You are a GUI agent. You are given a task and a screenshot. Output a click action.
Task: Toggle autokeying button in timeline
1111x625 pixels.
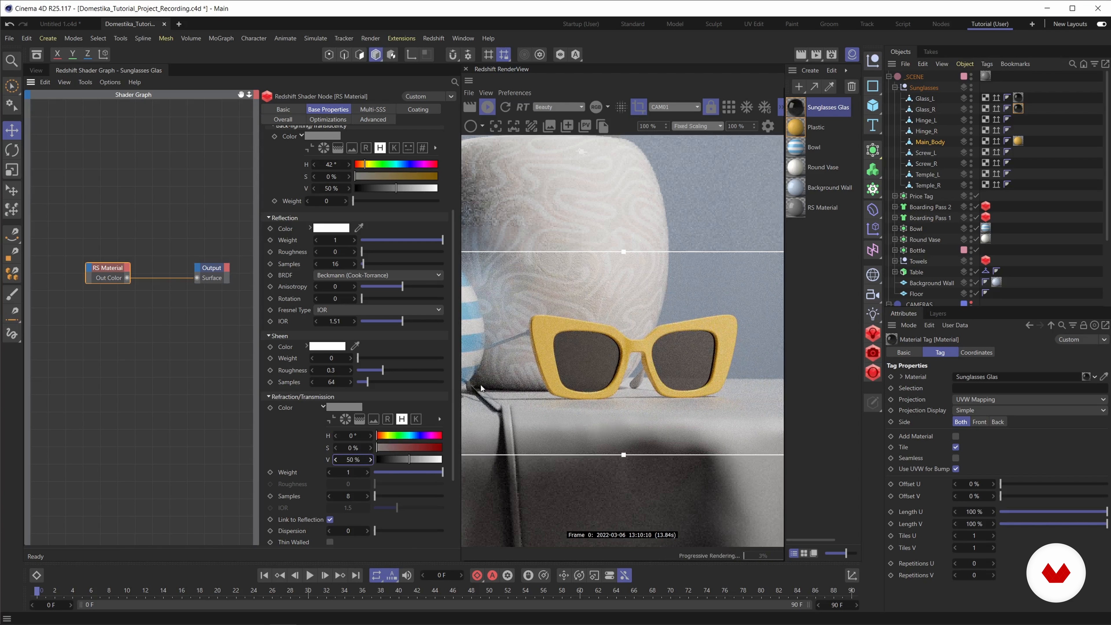click(x=492, y=576)
